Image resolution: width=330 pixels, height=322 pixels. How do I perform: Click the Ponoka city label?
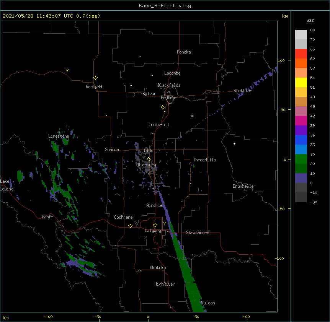pyautogui.click(x=184, y=52)
